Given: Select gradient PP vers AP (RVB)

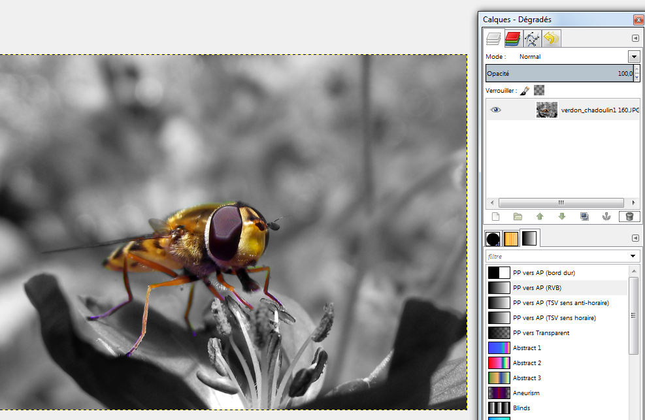Looking at the screenshot, I should pos(557,287).
